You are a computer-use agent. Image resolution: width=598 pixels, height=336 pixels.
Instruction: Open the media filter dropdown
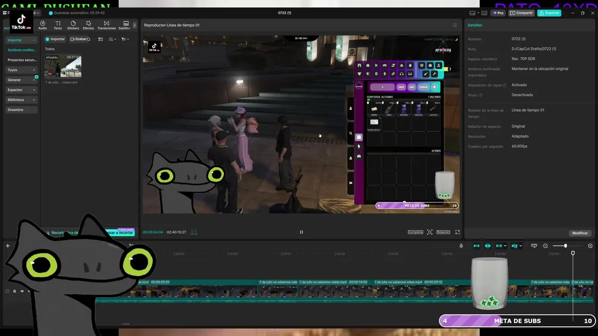pyautogui.click(x=125, y=39)
